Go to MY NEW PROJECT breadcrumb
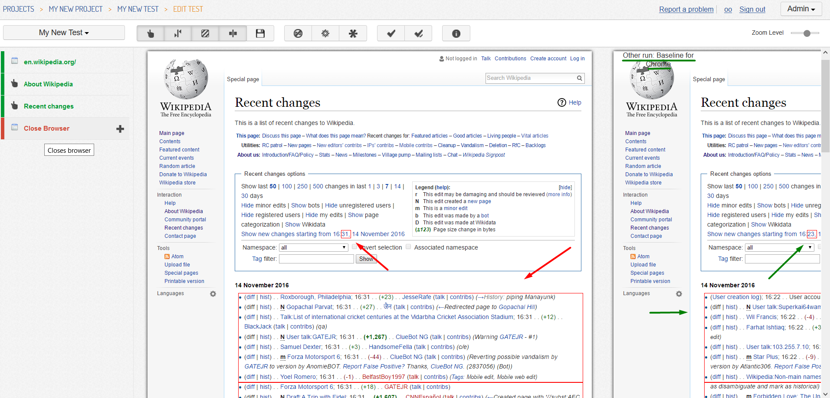 point(75,9)
